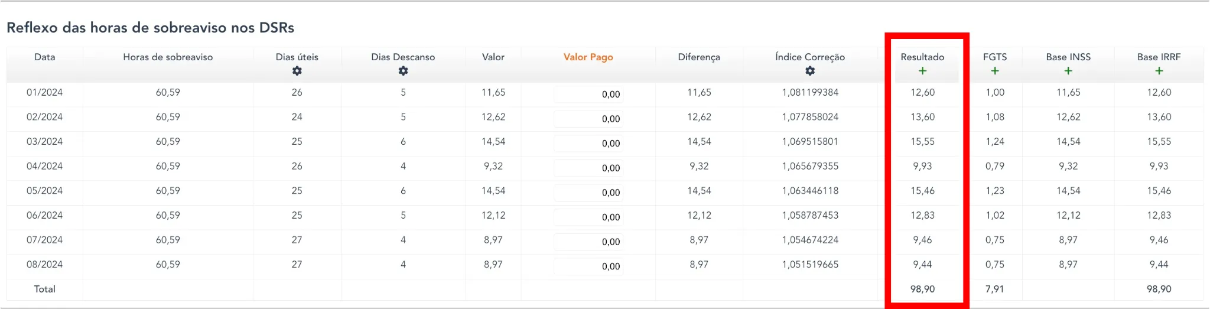
Task: Open the Dias Descanso gear settings
Action: pyautogui.click(x=403, y=71)
